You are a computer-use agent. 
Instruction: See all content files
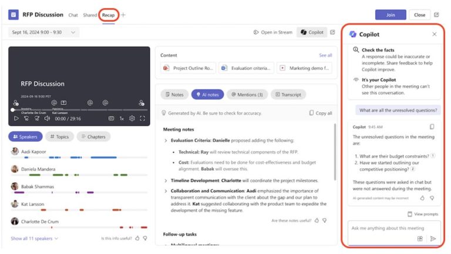(x=325, y=55)
